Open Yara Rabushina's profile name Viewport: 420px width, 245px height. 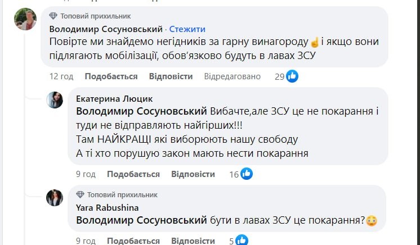(100, 207)
